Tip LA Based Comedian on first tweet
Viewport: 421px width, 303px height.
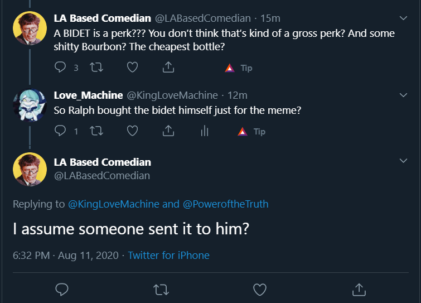239,68
